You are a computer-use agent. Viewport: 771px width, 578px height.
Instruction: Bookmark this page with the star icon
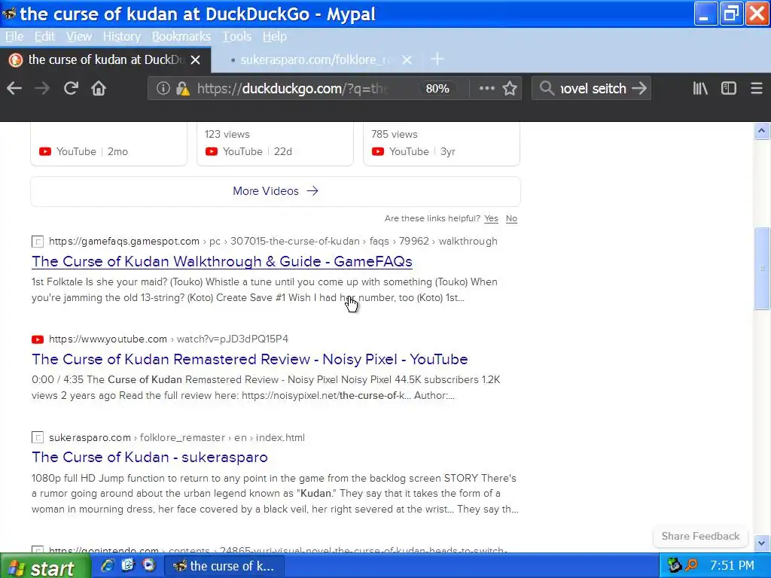pos(510,89)
